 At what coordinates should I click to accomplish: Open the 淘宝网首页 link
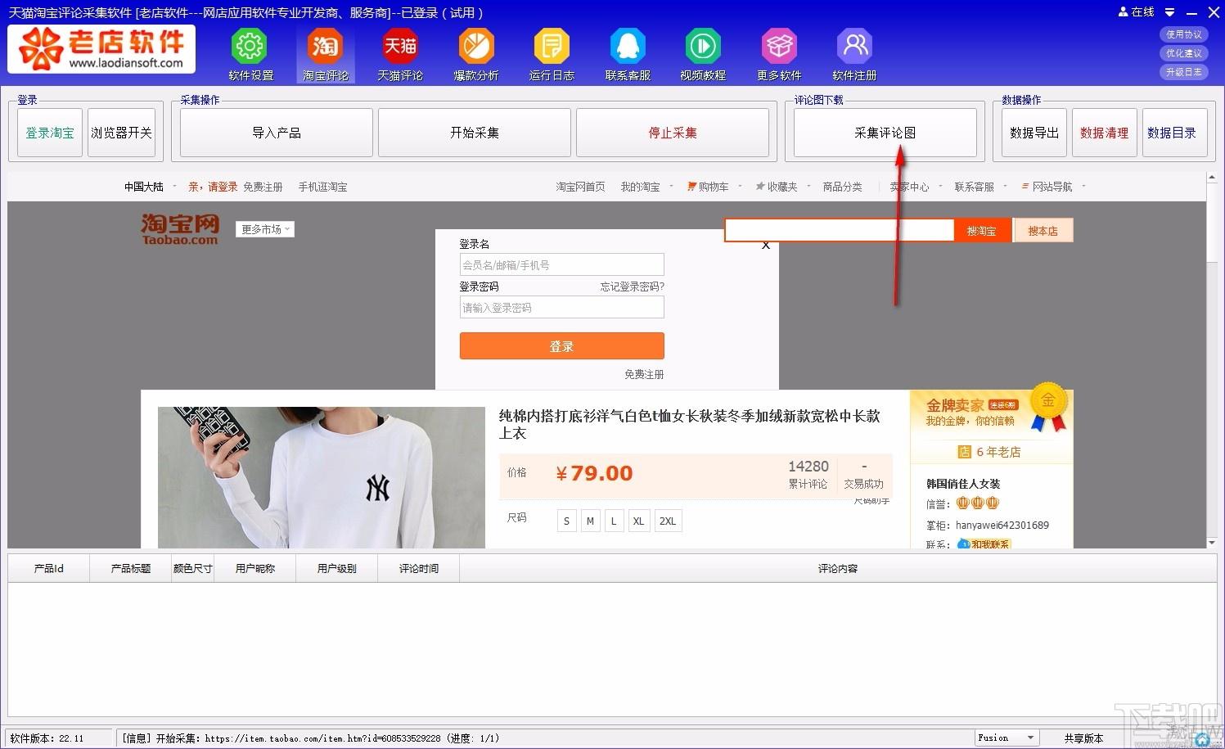click(x=580, y=187)
